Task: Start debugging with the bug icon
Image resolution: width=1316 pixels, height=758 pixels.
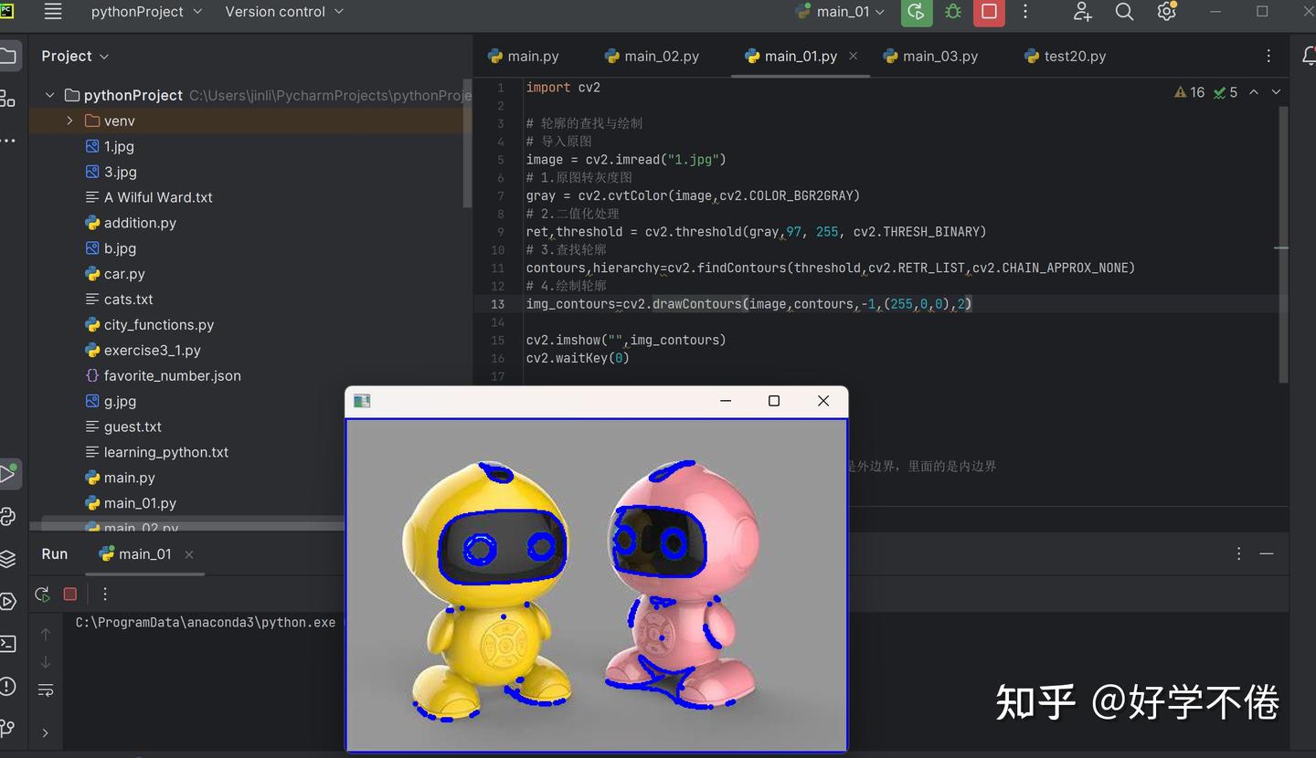Action: 953,12
